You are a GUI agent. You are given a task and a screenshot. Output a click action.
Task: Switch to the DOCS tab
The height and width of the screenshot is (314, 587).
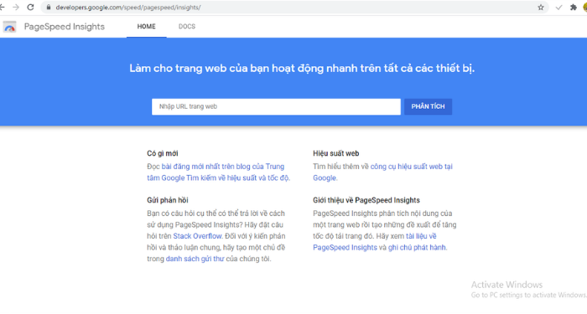187,27
